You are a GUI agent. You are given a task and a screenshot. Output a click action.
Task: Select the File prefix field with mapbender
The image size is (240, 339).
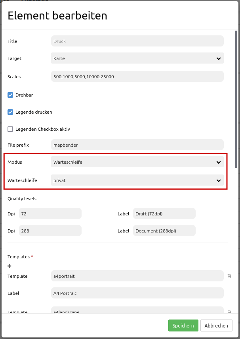(x=137, y=145)
